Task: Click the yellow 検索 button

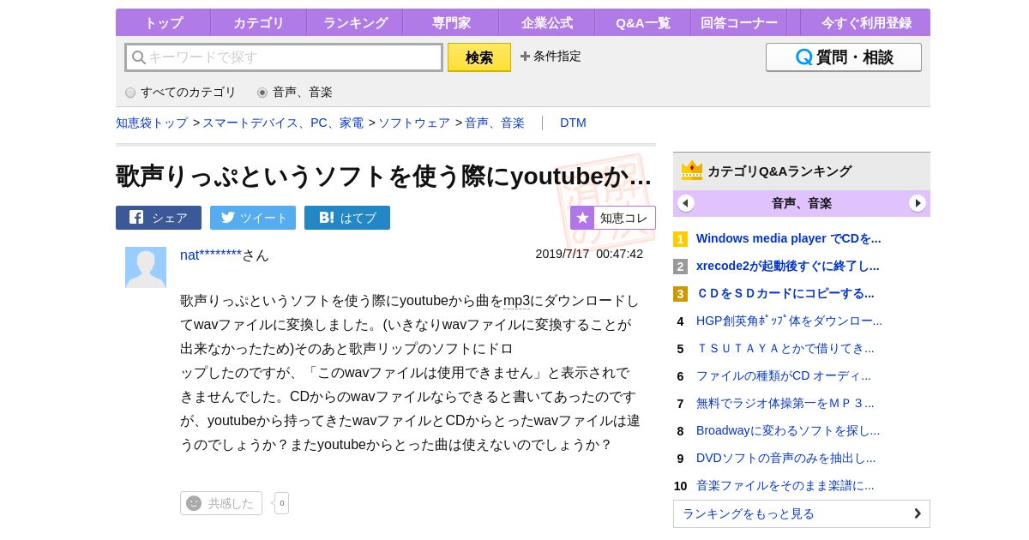Action: (479, 57)
